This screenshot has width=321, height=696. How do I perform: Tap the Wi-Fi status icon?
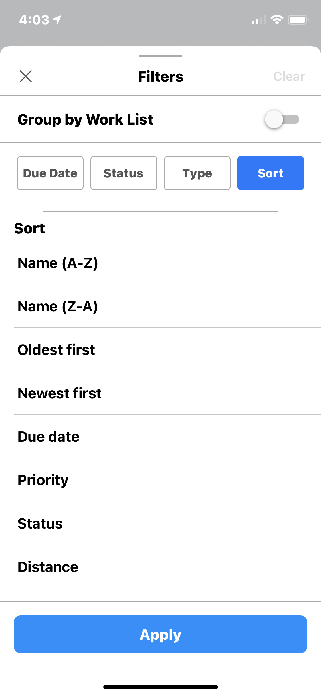pos(276,20)
